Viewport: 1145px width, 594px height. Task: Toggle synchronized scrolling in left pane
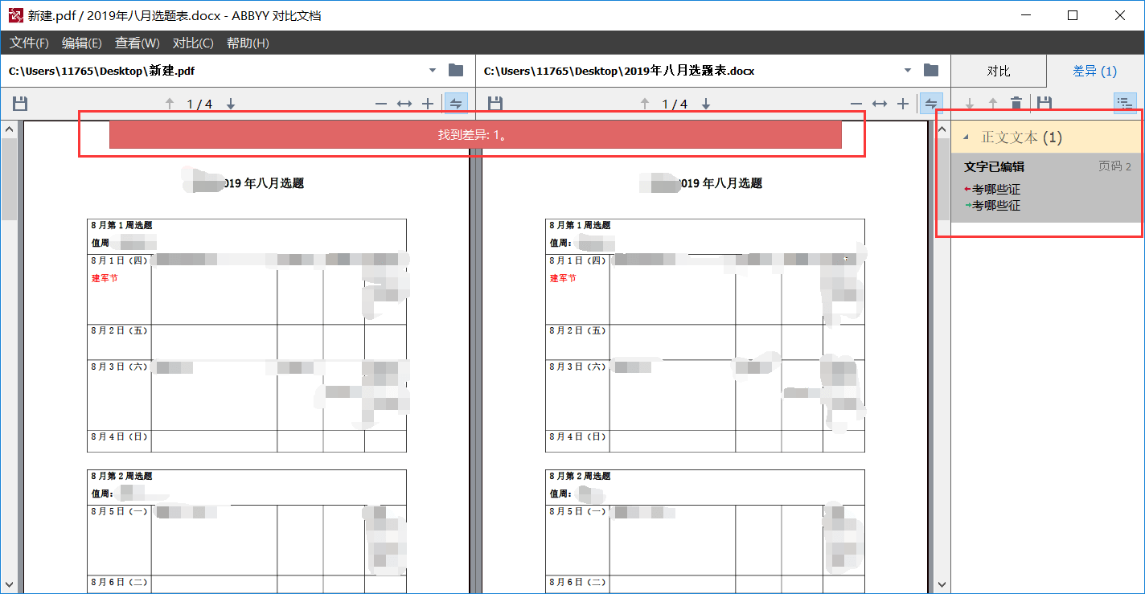click(x=456, y=104)
